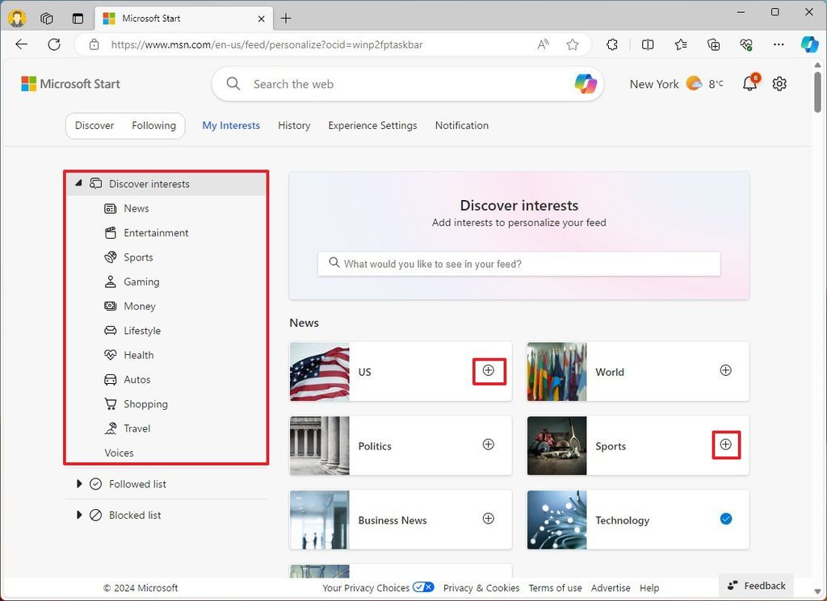Open the Privacy & Cookies link

481,587
